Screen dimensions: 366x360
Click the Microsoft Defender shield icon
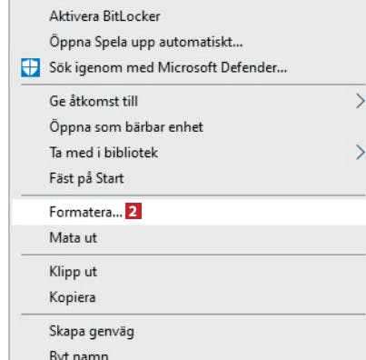pyautogui.click(x=30, y=67)
